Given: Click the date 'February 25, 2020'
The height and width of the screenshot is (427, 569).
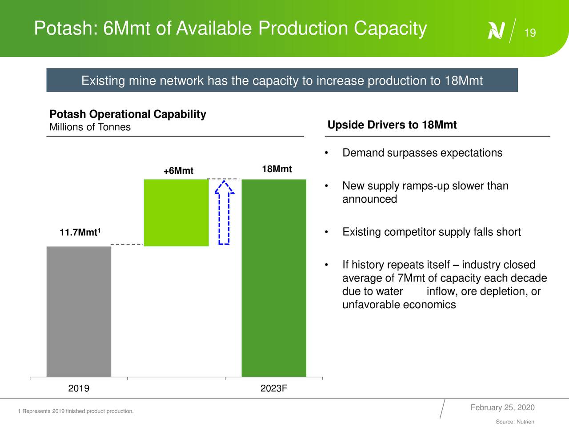Looking at the screenshot, I should [502, 408].
